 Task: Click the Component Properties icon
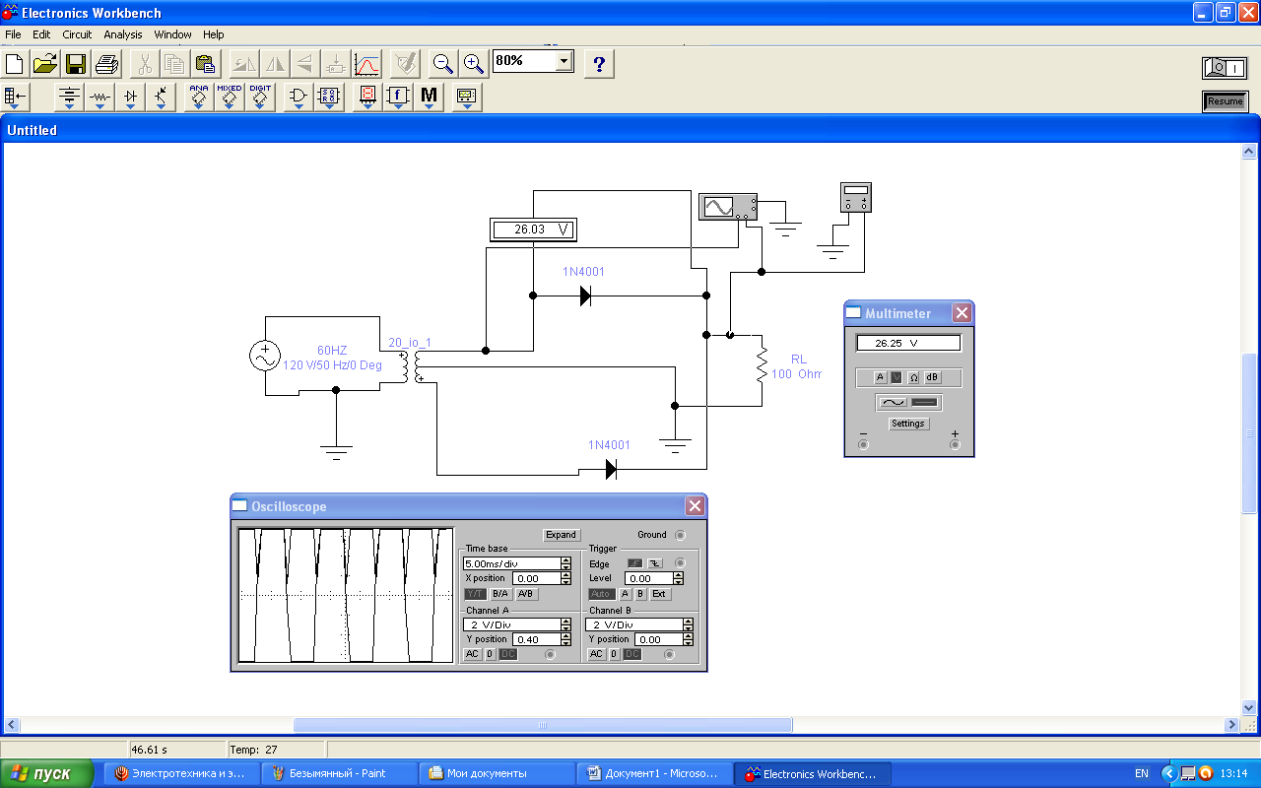coord(404,64)
